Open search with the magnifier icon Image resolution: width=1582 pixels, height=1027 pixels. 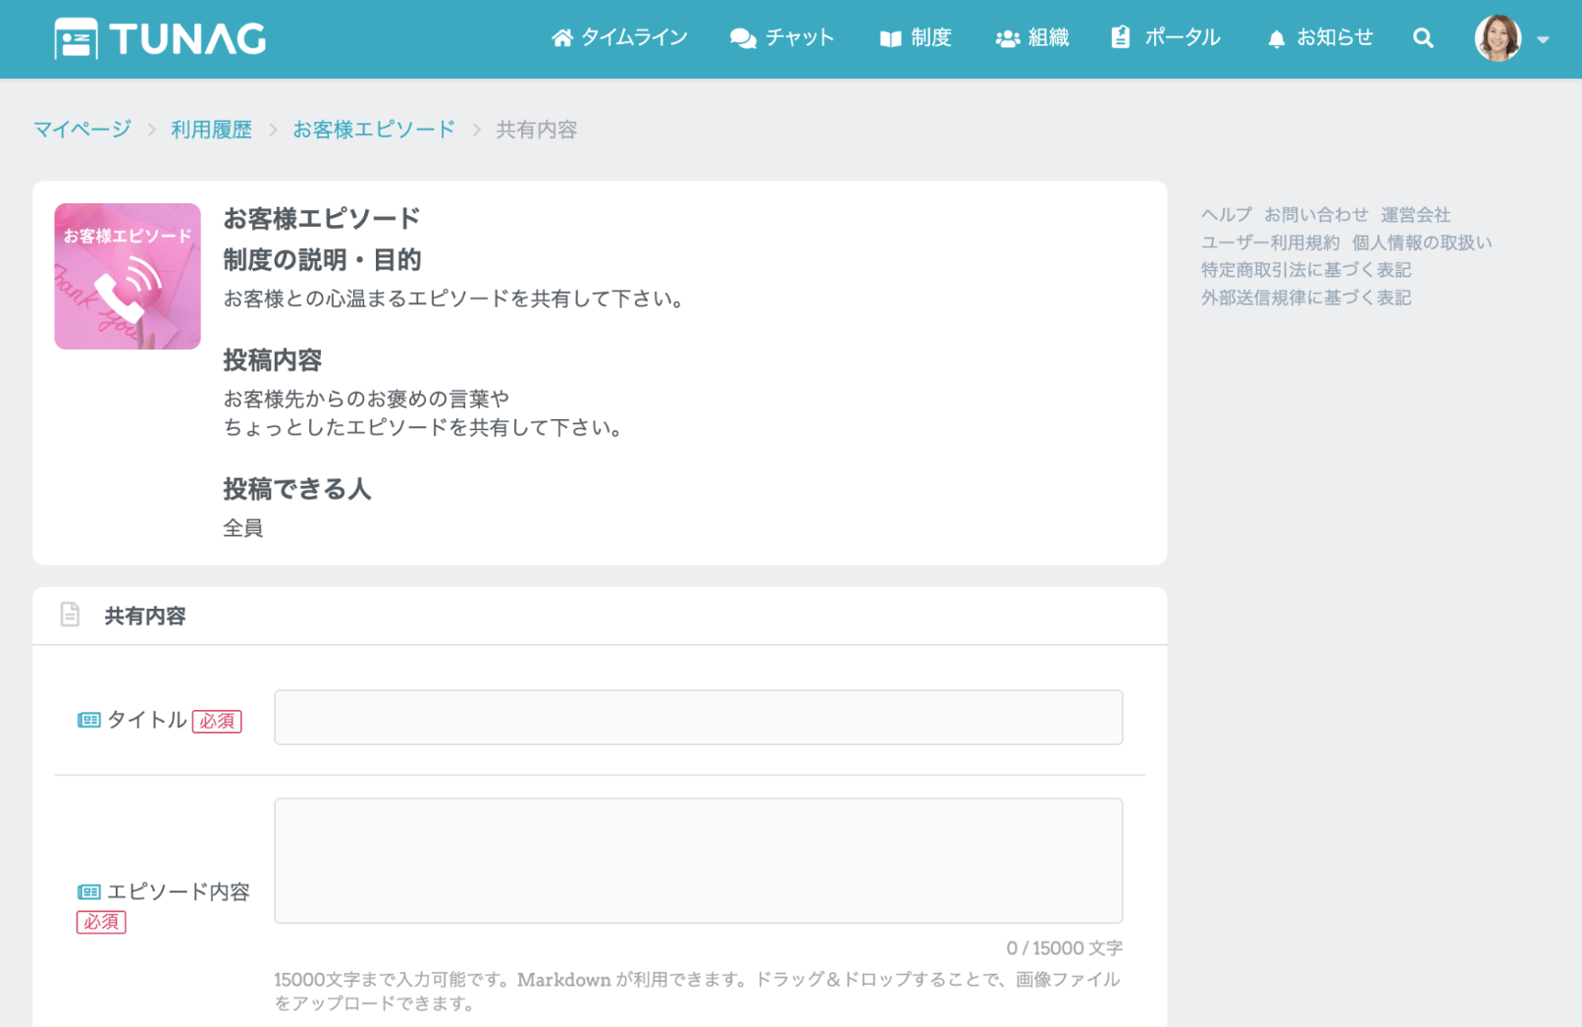[1423, 38]
